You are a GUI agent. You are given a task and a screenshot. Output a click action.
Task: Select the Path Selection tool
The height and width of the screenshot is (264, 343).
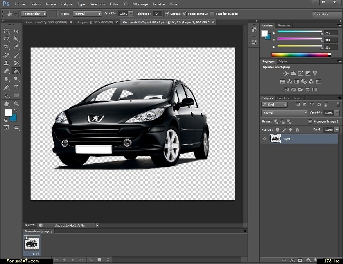[x=6, y=95]
